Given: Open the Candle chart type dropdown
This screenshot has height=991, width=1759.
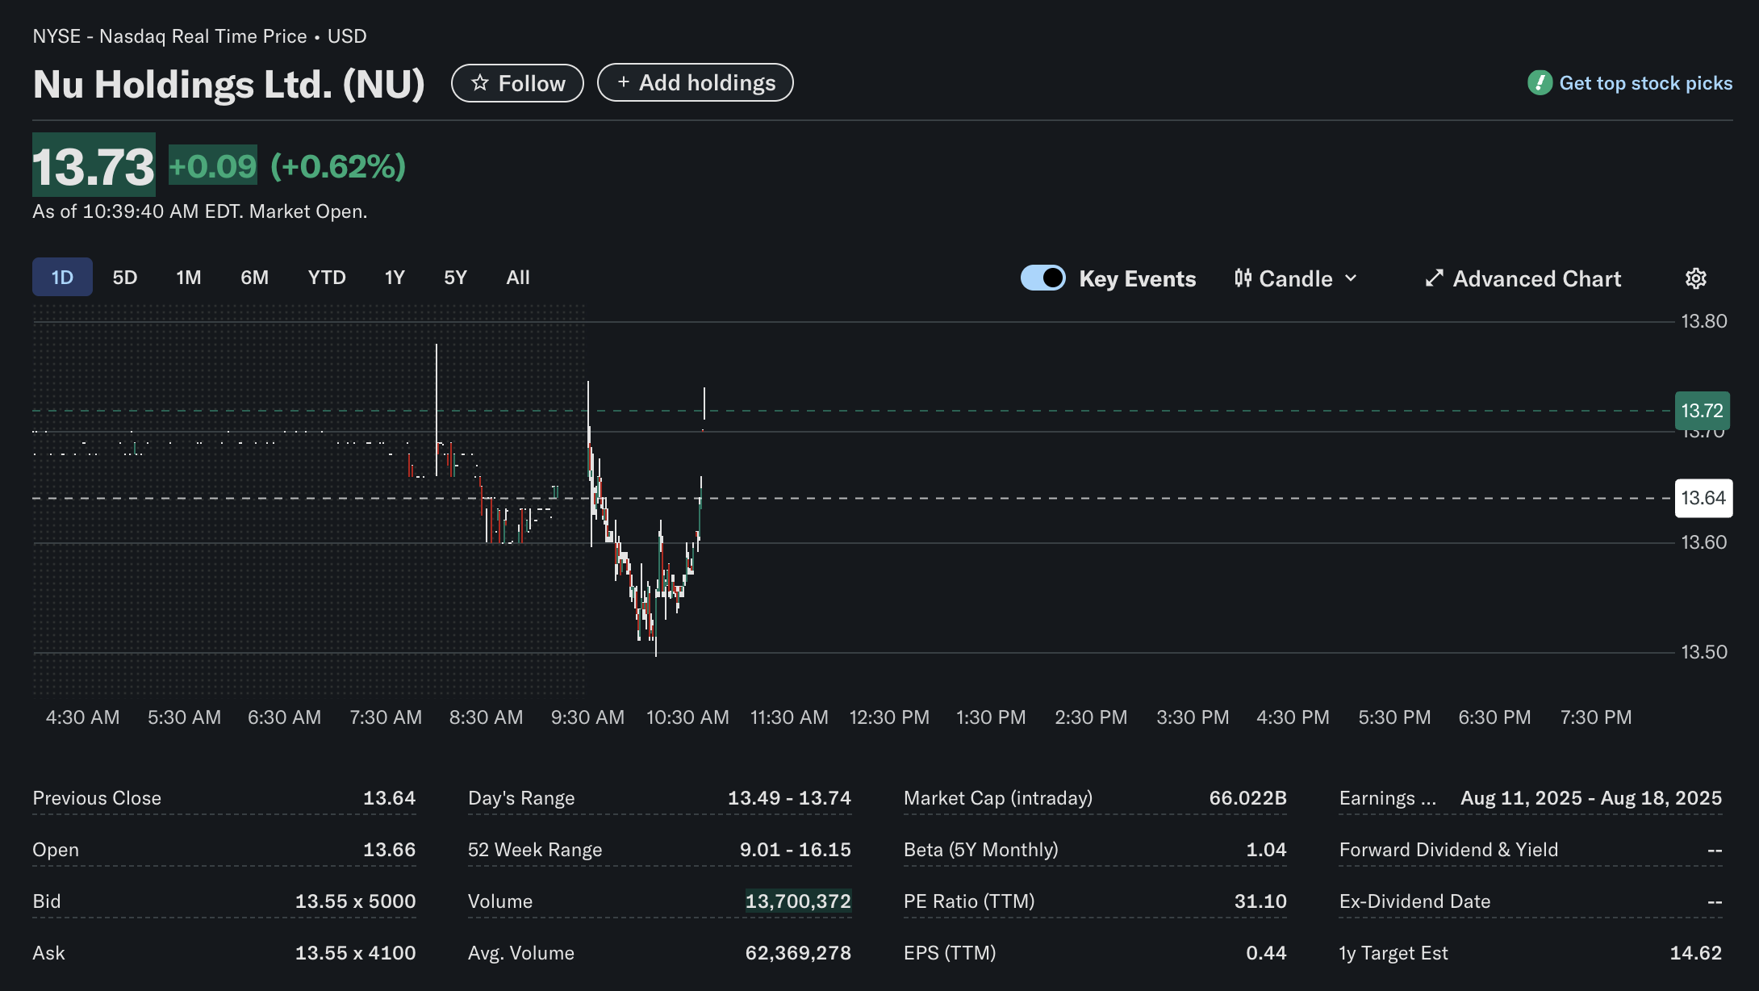Looking at the screenshot, I should click(x=1296, y=278).
